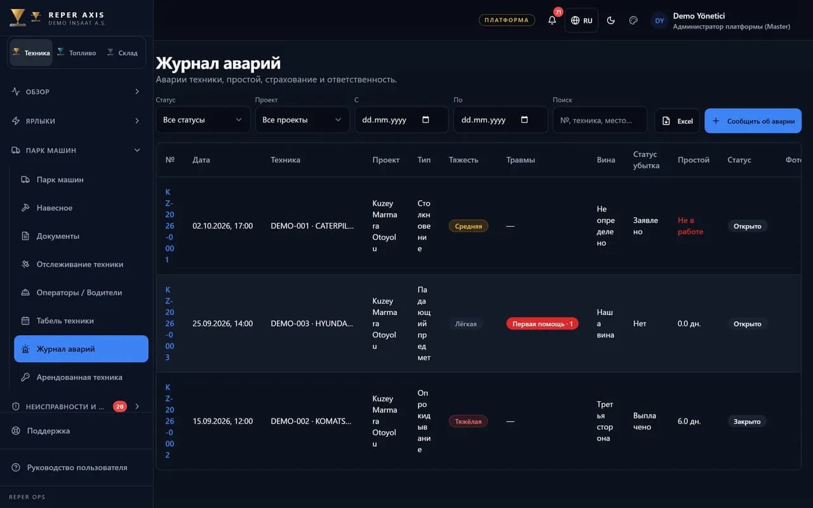Click the Первая помощь · 1 badge
Screen dimensions: 813x508
click(x=542, y=324)
